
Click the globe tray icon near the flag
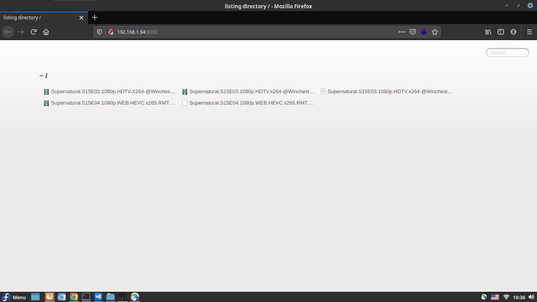(484, 297)
